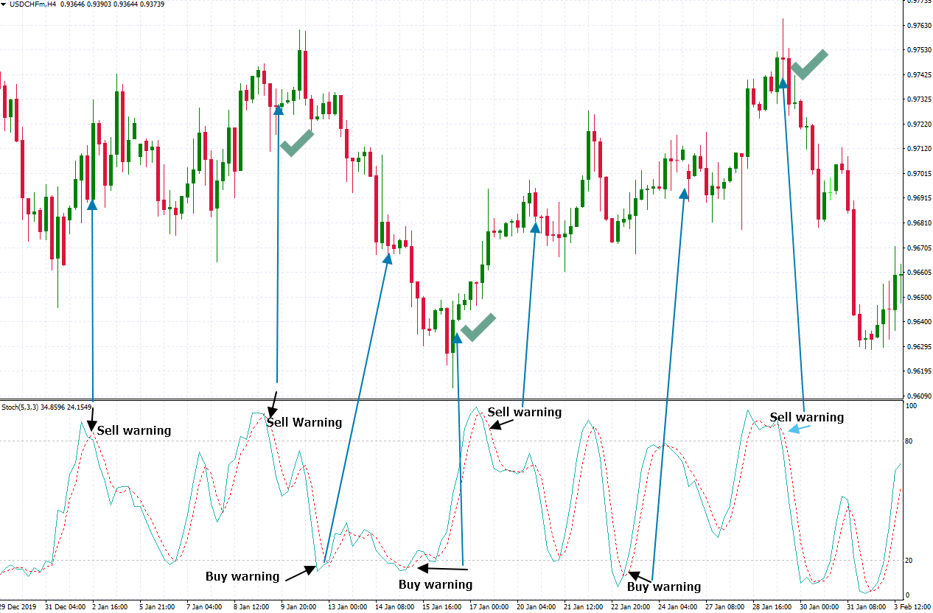933x613 pixels.
Task: Click the 22 Jan 20:00 time label
Action: pos(631,607)
